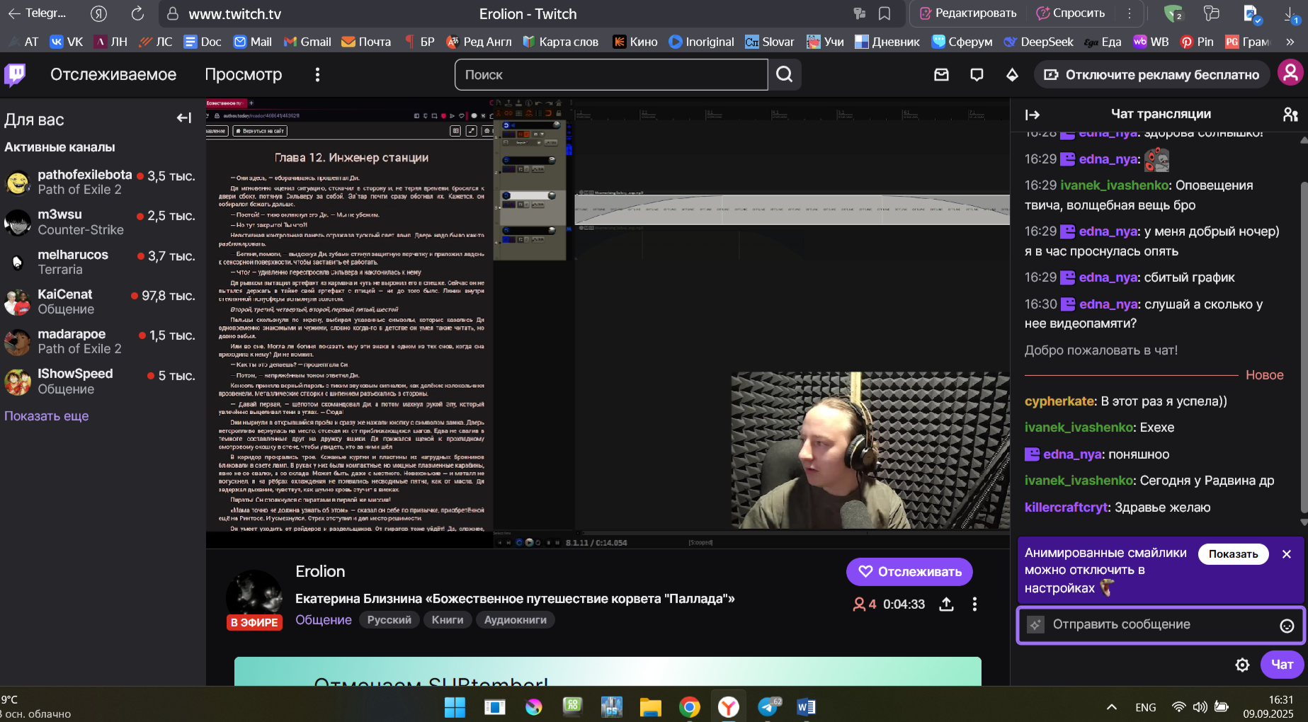Image resolution: width=1308 pixels, height=722 pixels.
Task: Switch to the Отслеживаемое tab
Action: 113,74
